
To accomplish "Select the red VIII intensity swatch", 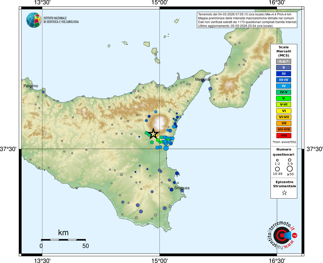I will 284,136.
